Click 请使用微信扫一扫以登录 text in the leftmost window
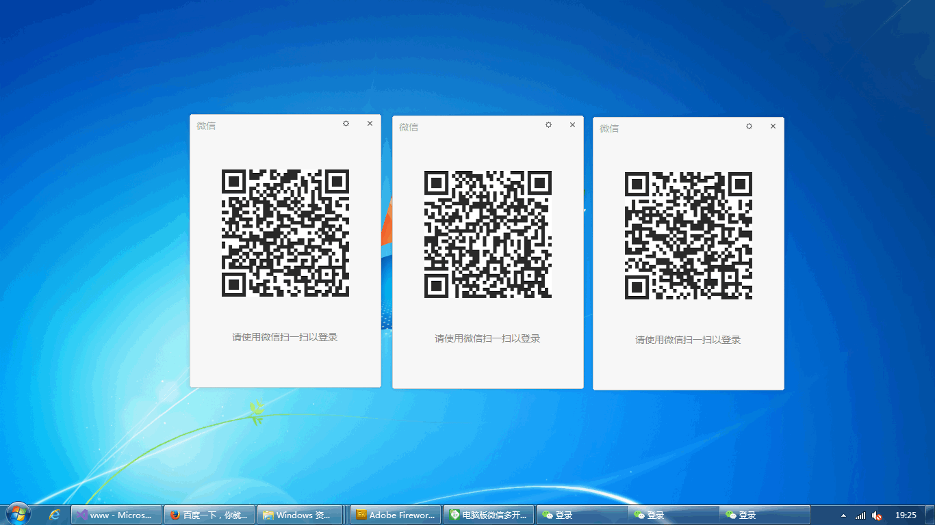The height and width of the screenshot is (525, 935). [x=285, y=337]
